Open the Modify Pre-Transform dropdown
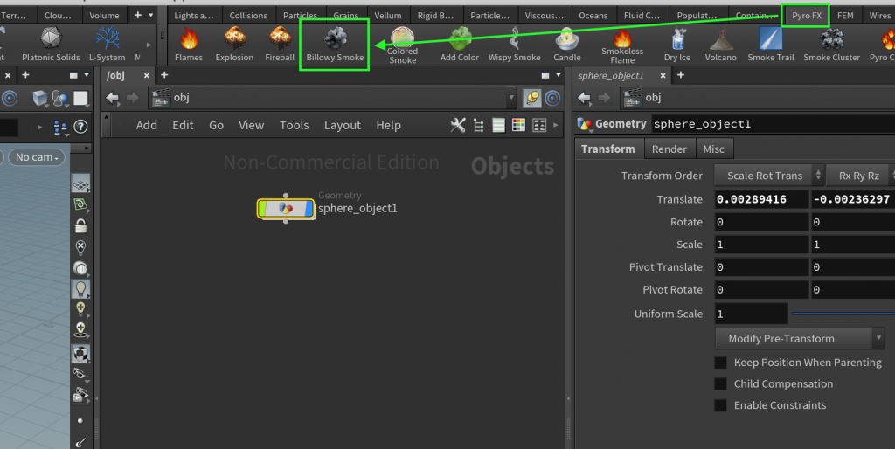895x449 pixels. tap(800, 339)
